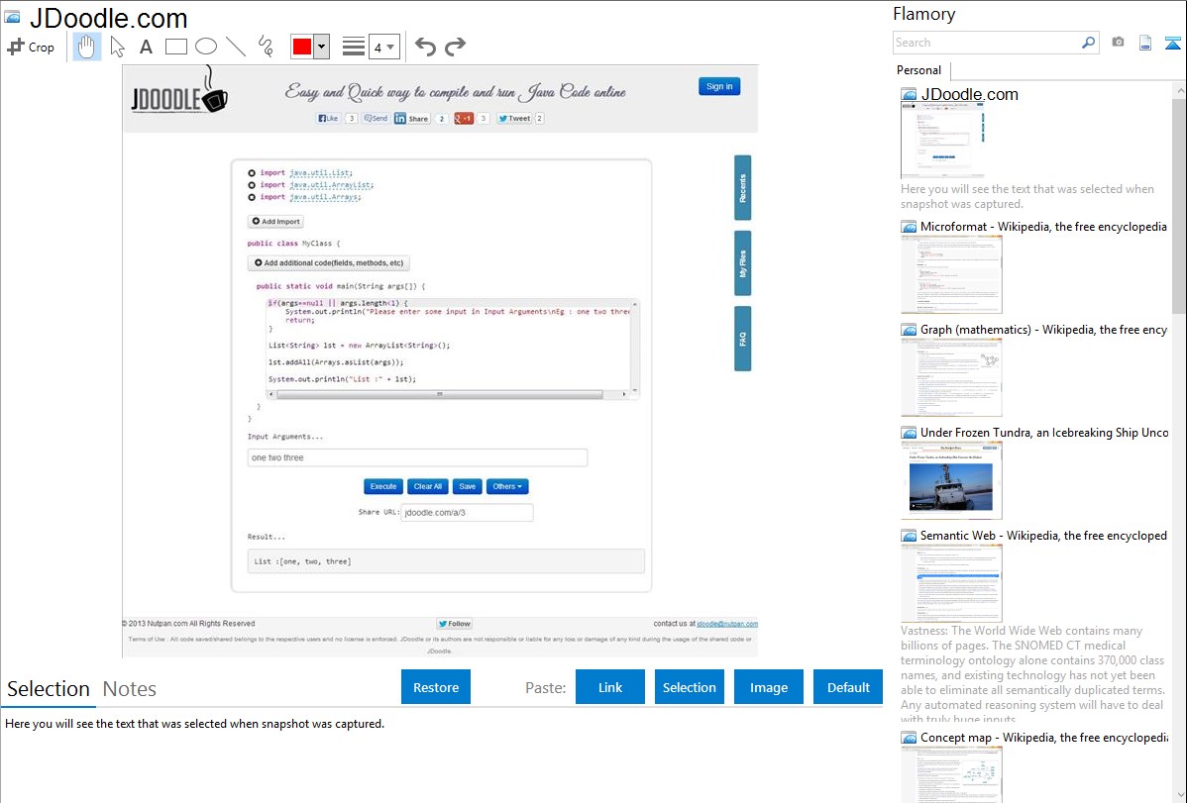Pick the straight line tool
The image size is (1187, 803).
(x=236, y=47)
